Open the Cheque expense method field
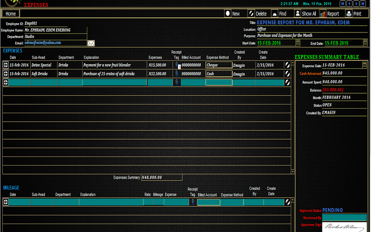This screenshot has width=371, height=232. 219,65
